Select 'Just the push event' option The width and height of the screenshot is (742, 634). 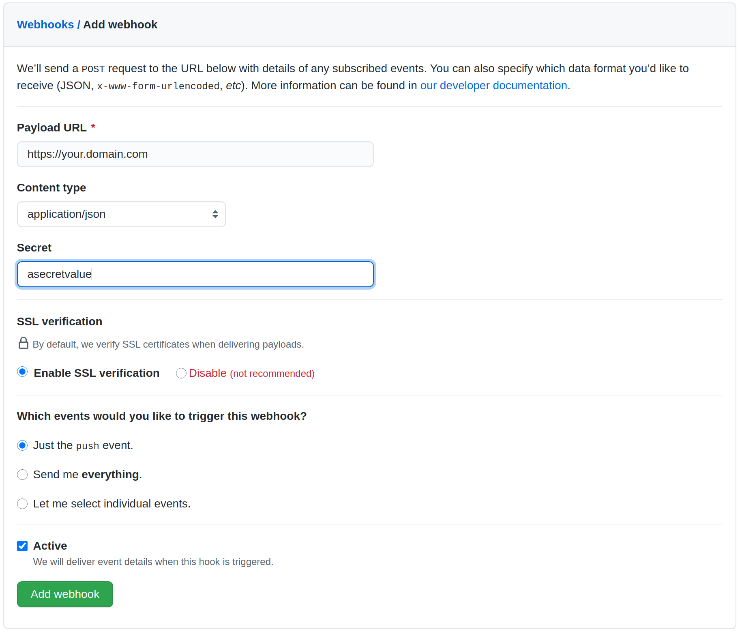(22, 445)
